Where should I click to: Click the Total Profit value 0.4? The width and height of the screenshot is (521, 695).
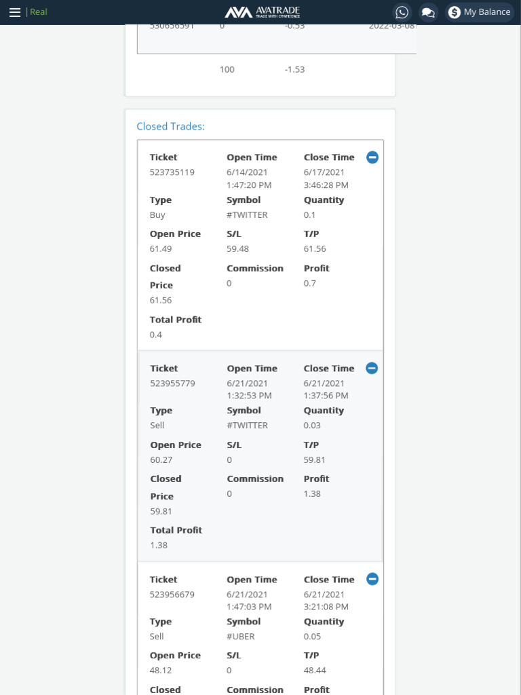coord(156,335)
